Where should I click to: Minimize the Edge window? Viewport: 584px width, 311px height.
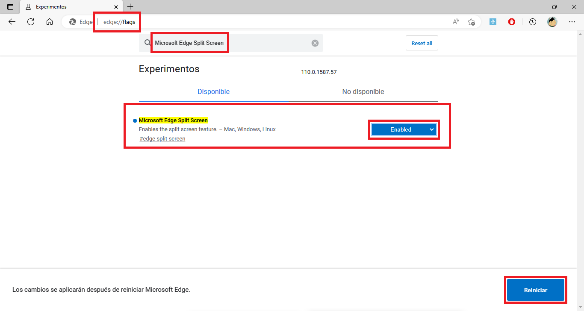535,7
